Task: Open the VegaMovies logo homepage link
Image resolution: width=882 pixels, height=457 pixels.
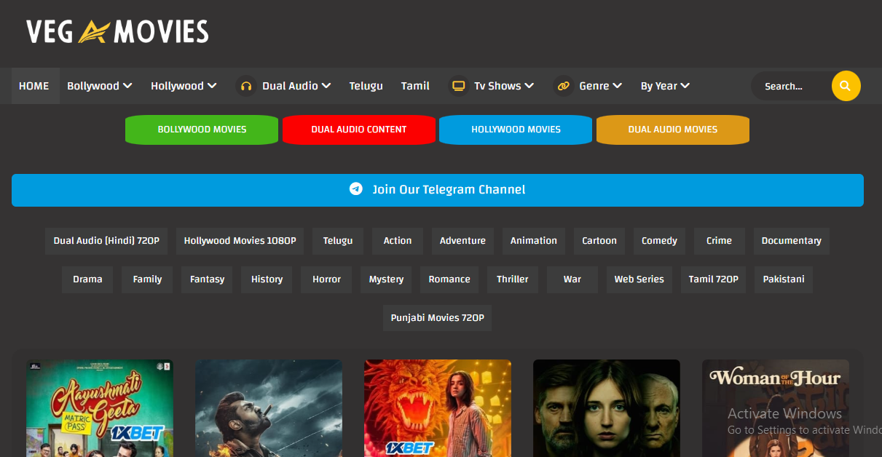Action: (x=117, y=31)
